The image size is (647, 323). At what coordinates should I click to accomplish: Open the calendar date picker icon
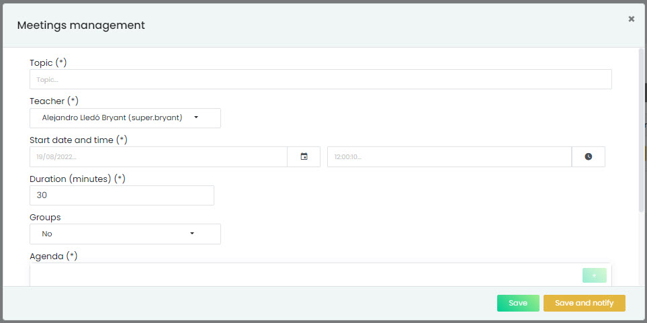click(304, 156)
